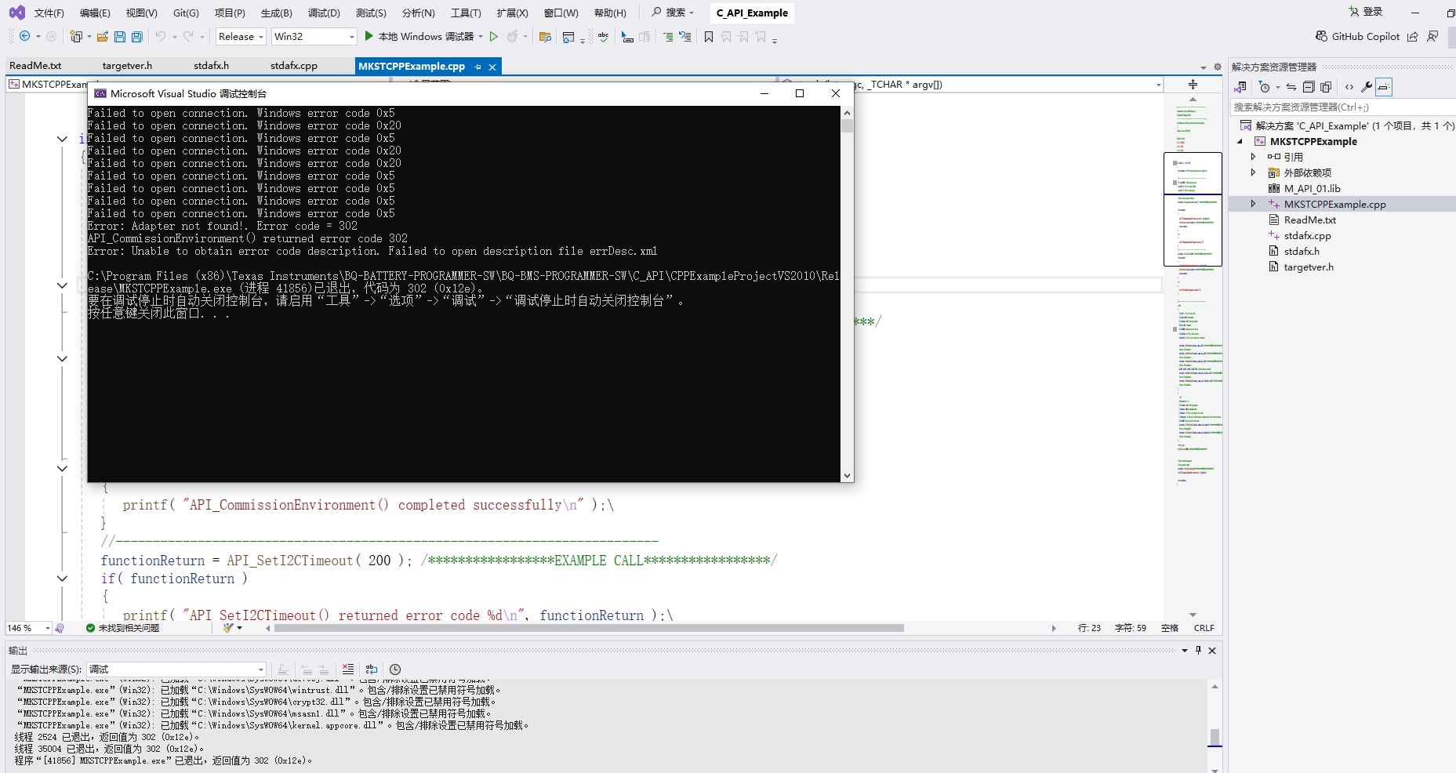1456x773 pixels.
Task: Open the Release configuration dropdown
Action: (241, 36)
